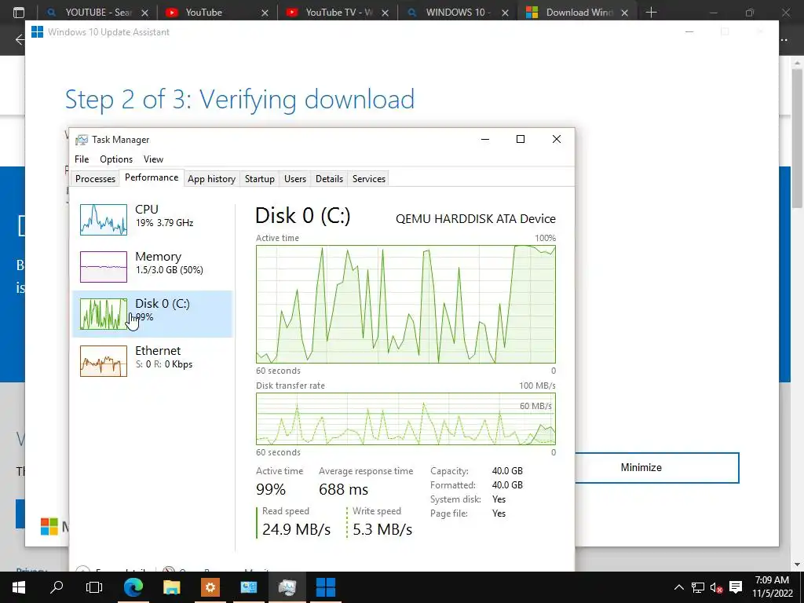Open the App history tab
The height and width of the screenshot is (603, 804).
211,178
